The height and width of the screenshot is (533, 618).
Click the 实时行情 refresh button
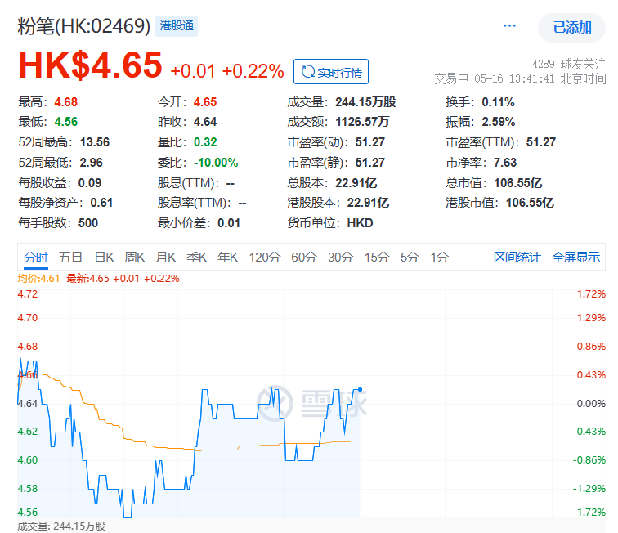[331, 72]
